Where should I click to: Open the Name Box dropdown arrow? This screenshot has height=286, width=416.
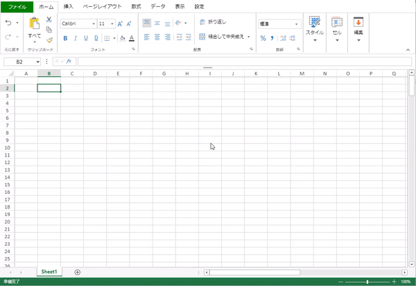tap(37, 62)
